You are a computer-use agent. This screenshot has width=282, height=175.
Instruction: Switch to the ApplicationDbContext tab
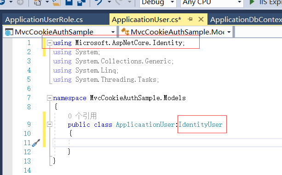click(x=246, y=20)
